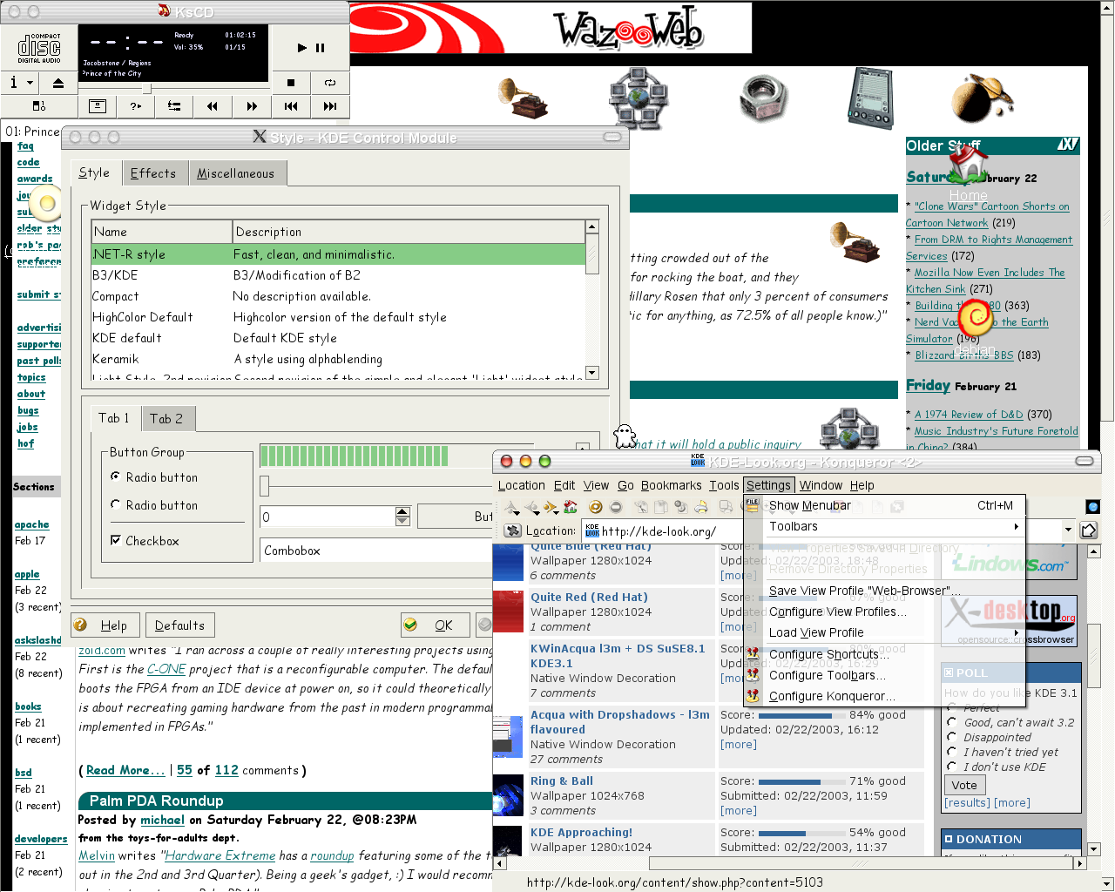Expand the Toolbars submenu
The height and width of the screenshot is (892, 1115).
tap(884, 526)
